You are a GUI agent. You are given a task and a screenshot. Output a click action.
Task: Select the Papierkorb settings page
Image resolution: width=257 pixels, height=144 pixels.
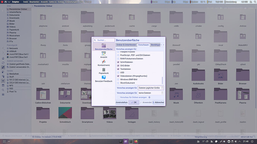(x=104, y=71)
